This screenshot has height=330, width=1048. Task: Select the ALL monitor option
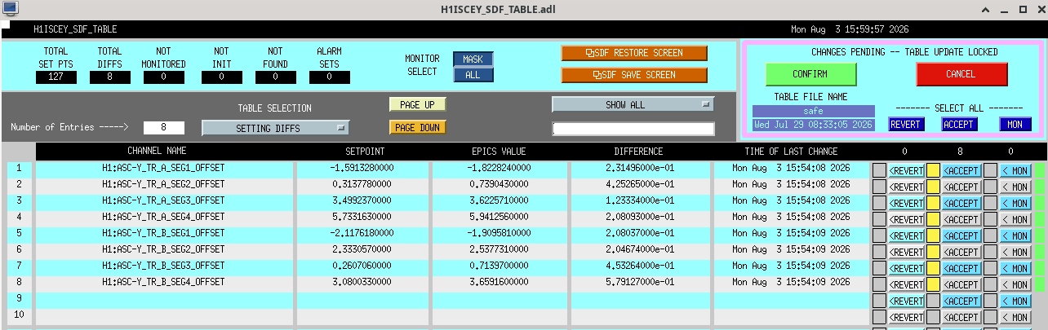tap(473, 75)
